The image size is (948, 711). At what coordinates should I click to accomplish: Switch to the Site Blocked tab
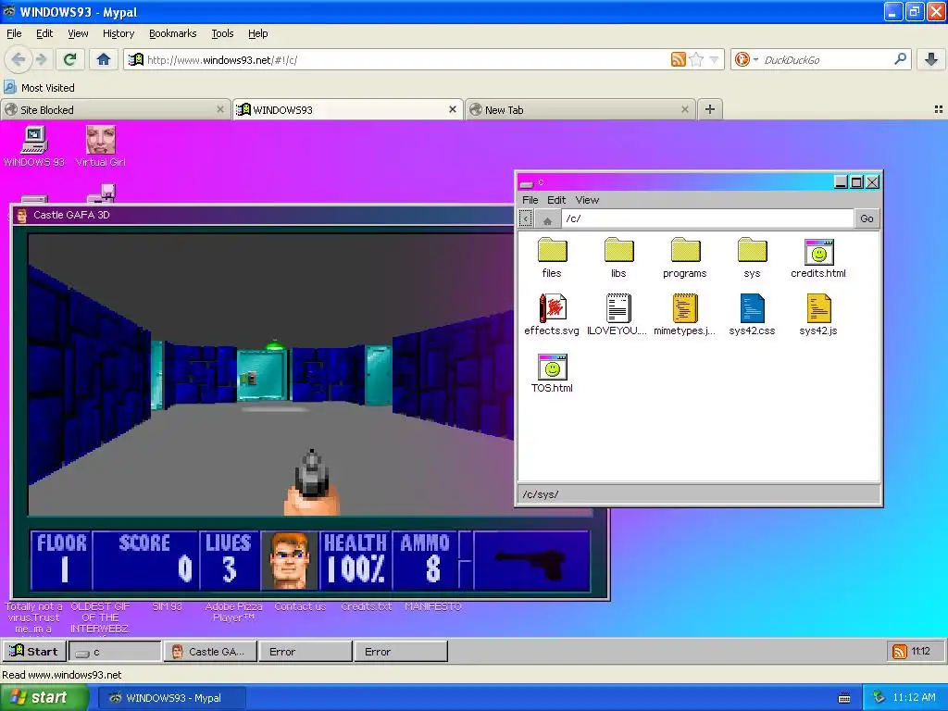(116, 109)
